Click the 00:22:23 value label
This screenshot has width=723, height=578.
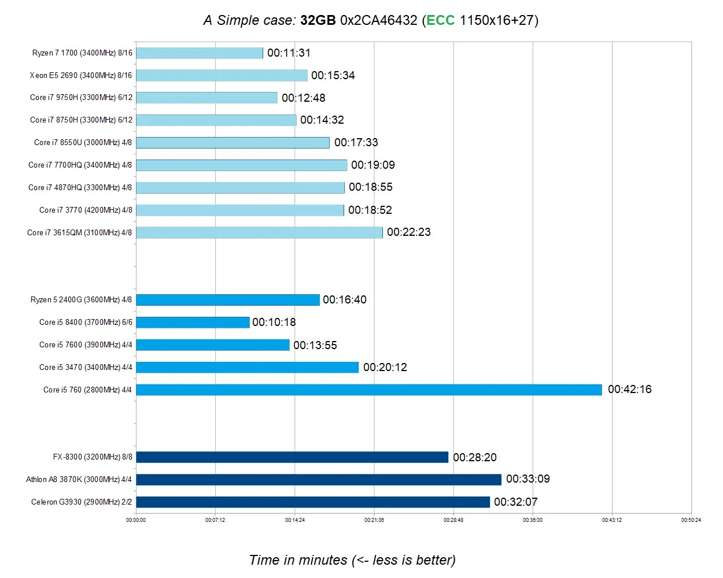click(408, 232)
